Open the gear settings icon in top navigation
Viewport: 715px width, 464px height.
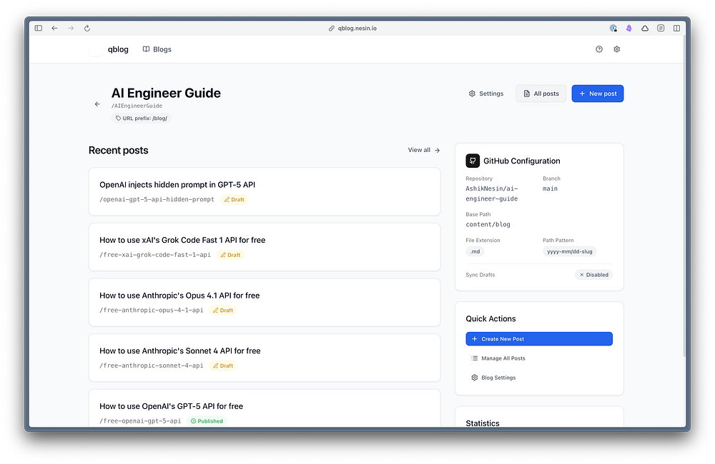(x=616, y=49)
